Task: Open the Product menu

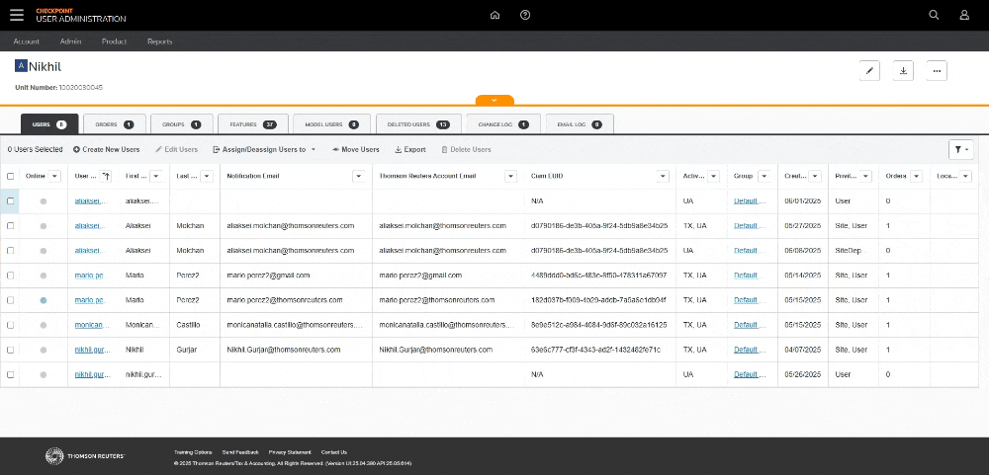Action: [114, 41]
